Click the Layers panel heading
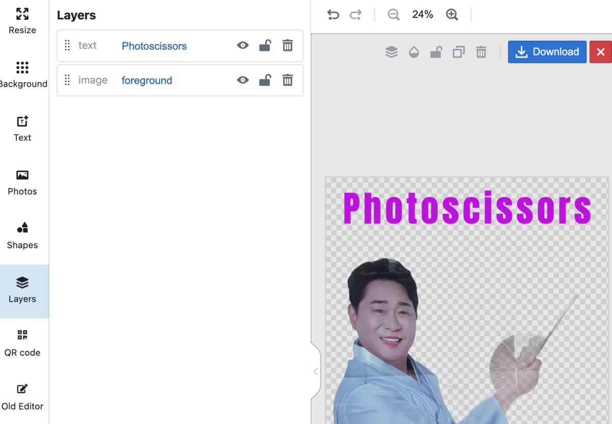 click(76, 15)
